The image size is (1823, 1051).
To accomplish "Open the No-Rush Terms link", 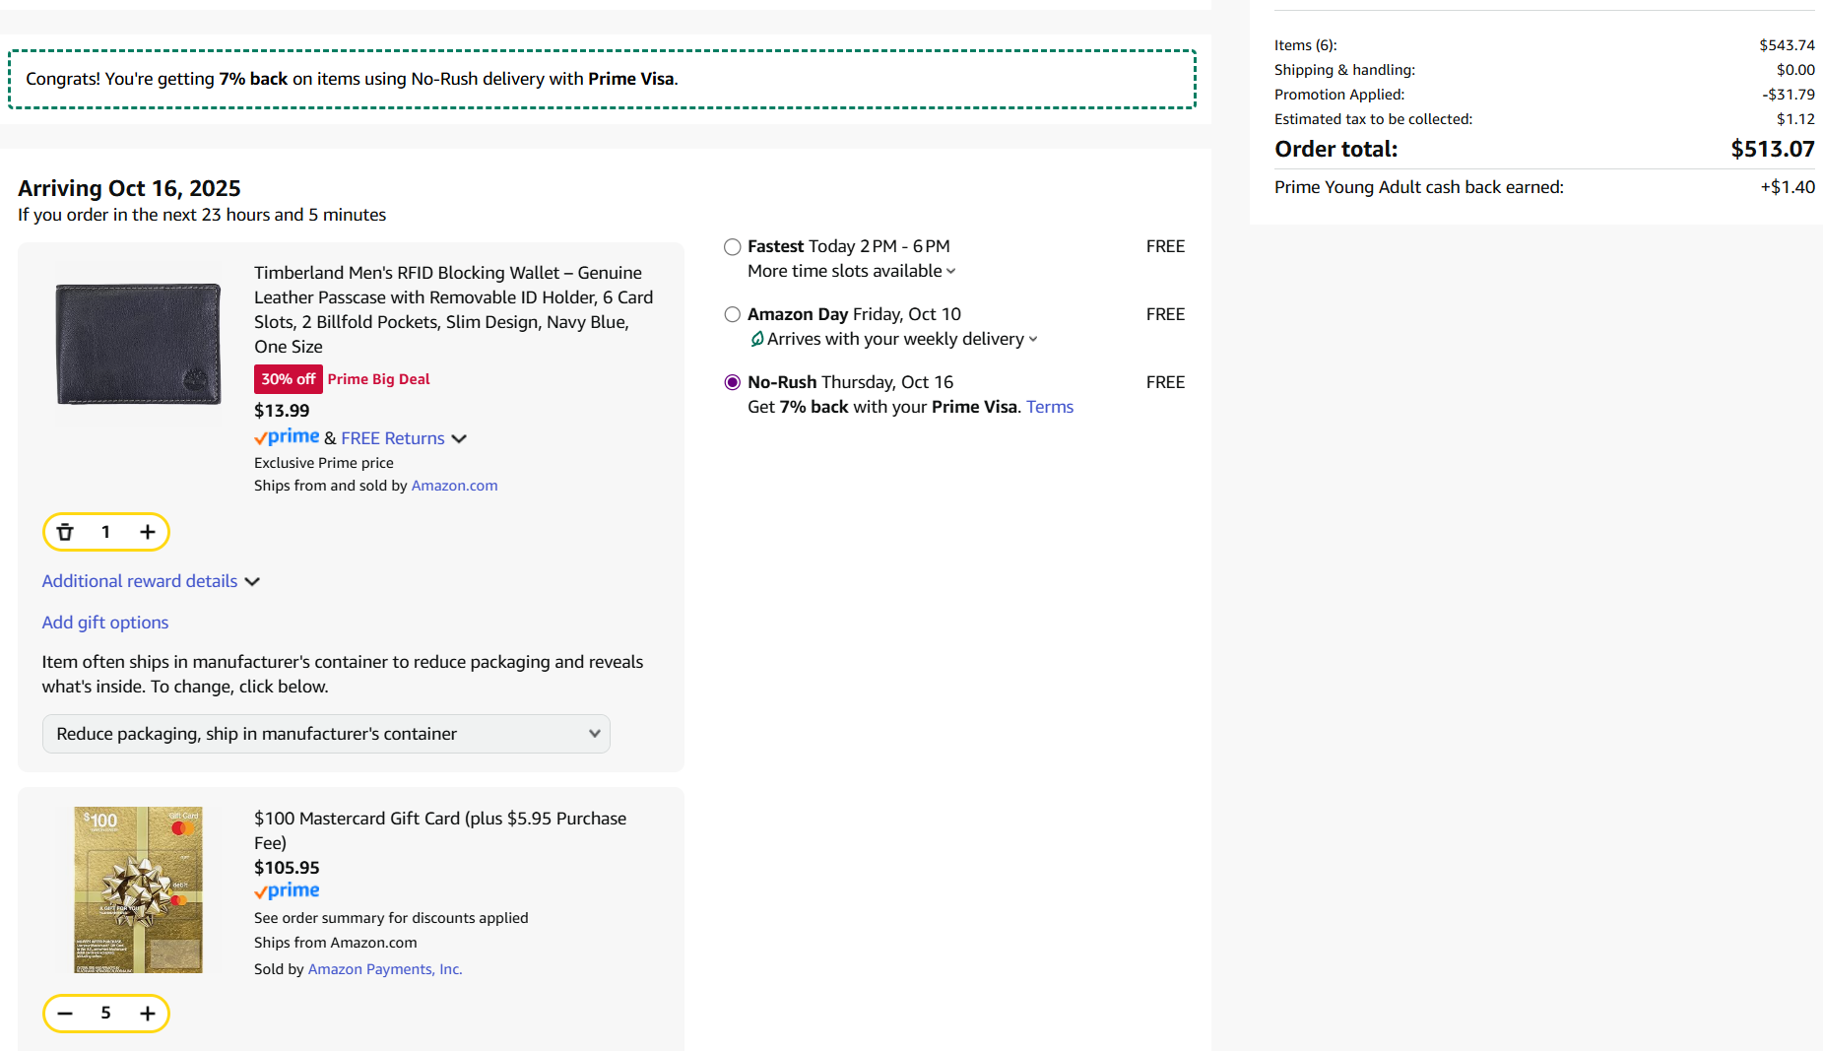I will coord(1049,407).
